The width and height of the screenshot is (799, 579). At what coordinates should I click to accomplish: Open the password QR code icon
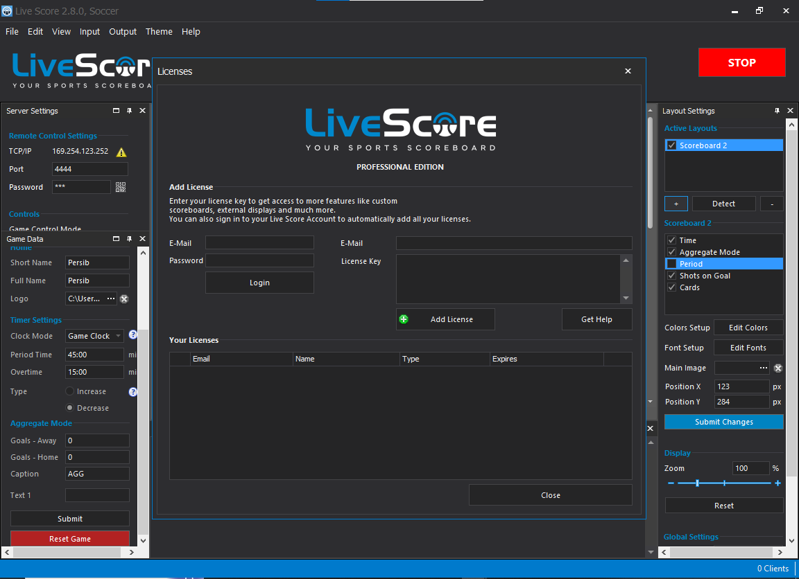(120, 187)
